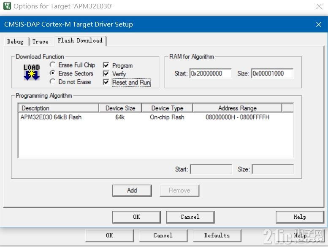Confirm with OK in Driver Setup dialog
The width and height of the screenshot is (328, 247).
136,217
